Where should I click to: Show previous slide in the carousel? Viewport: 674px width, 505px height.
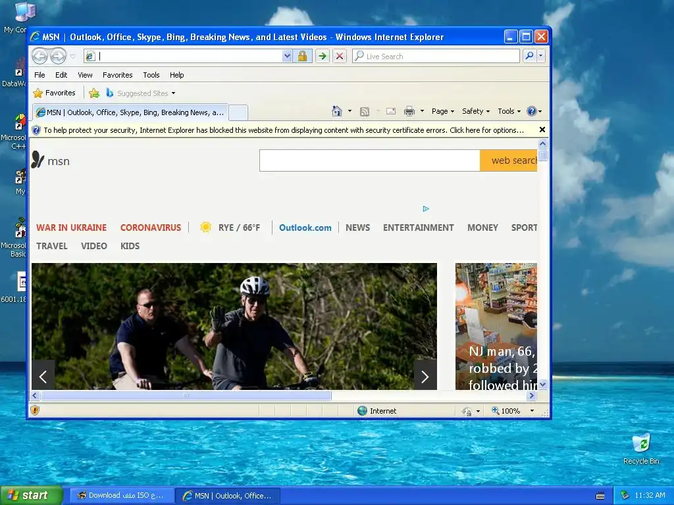(x=43, y=377)
